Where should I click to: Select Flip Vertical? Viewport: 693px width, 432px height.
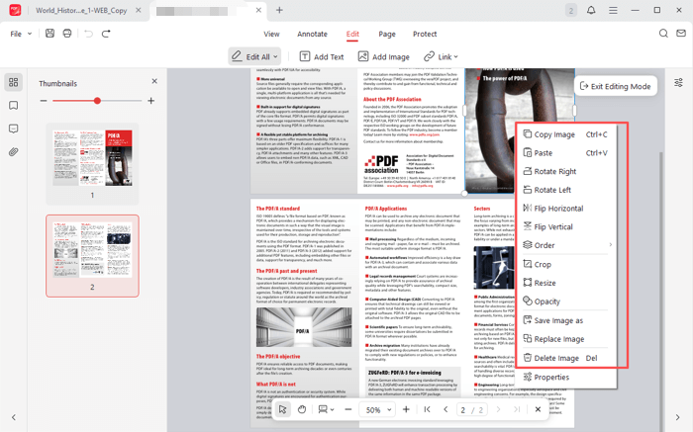point(566,226)
